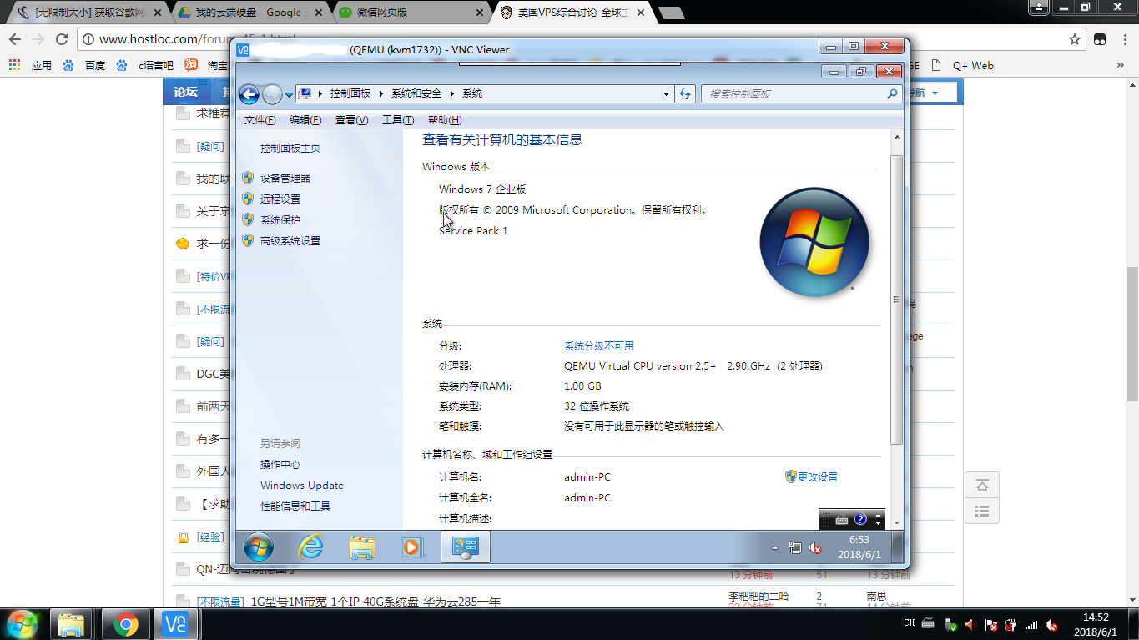Click the shield icon beside 设备管理器

[x=247, y=178]
